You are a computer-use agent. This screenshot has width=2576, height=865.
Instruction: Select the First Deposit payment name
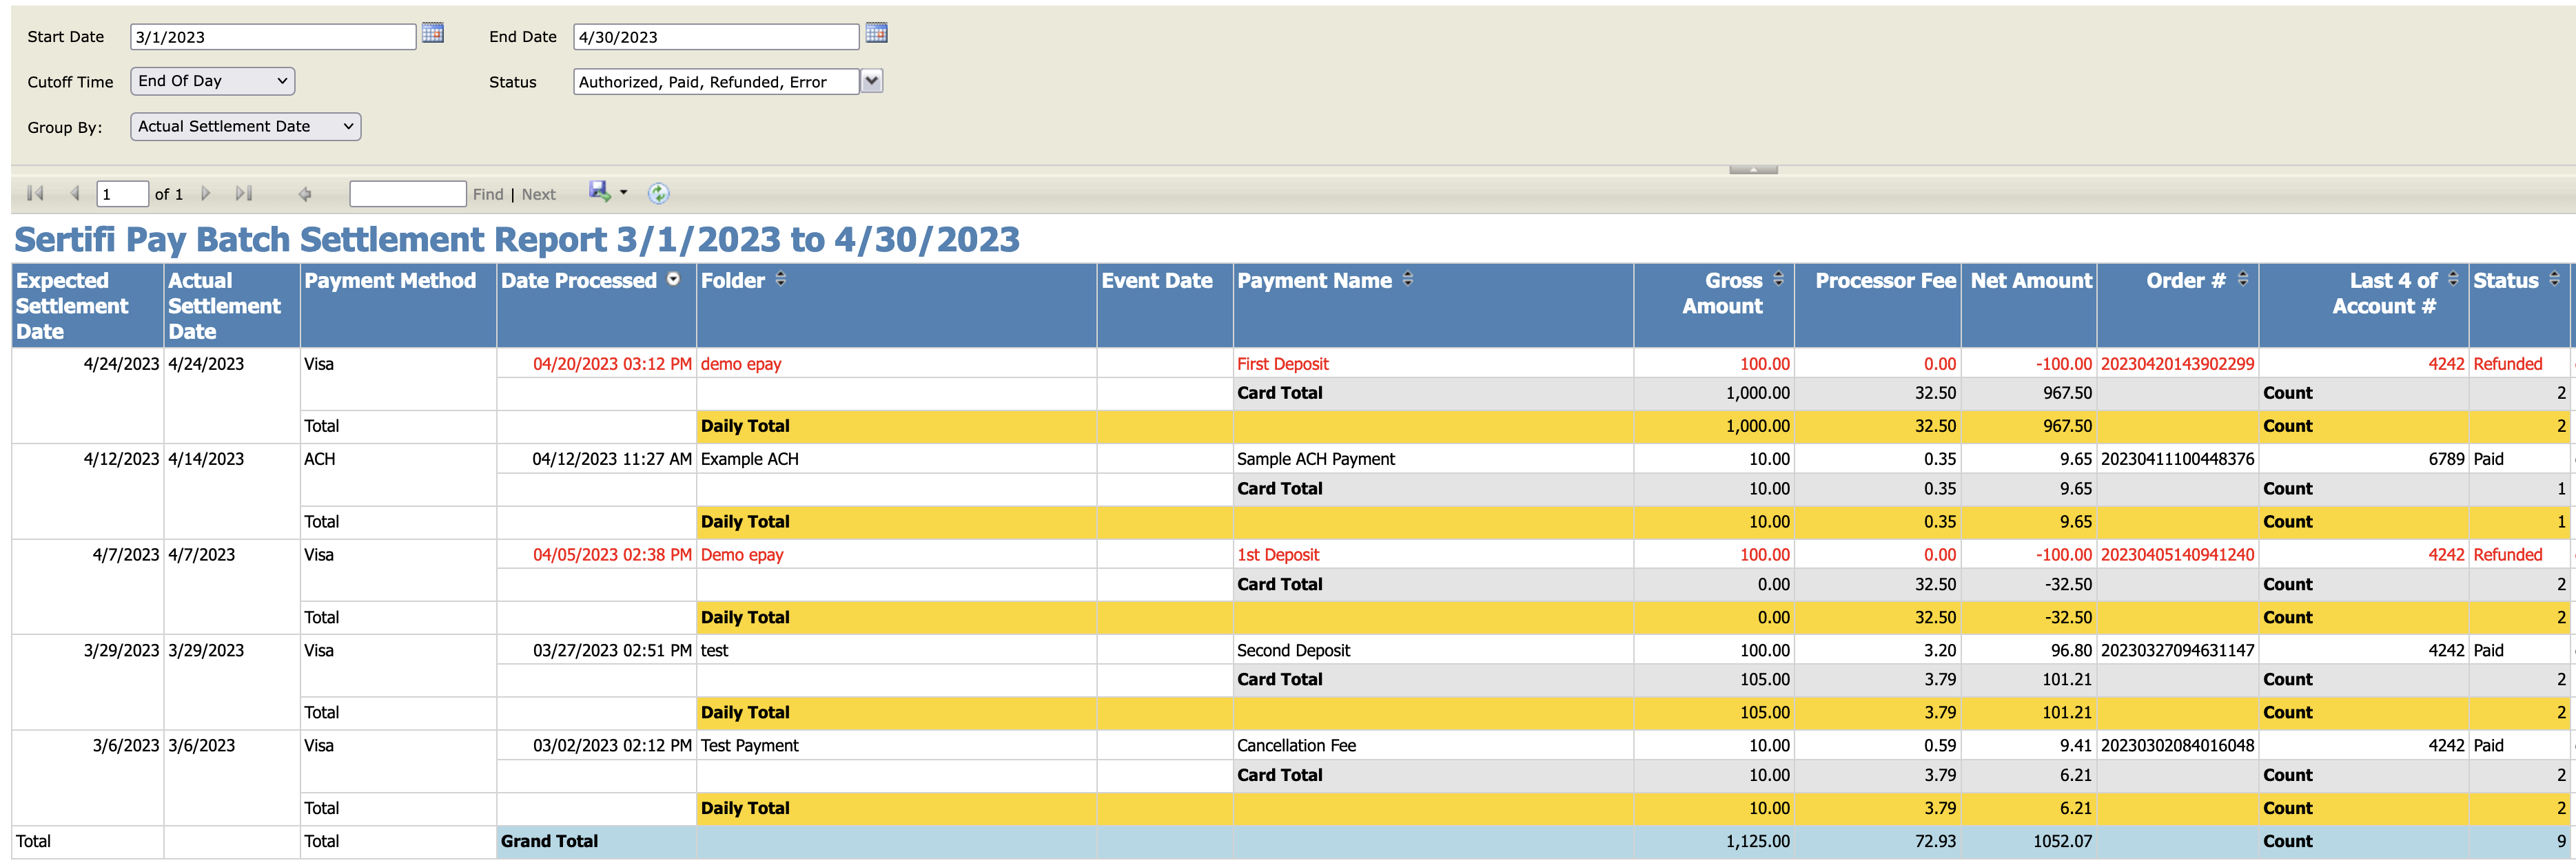[1282, 364]
